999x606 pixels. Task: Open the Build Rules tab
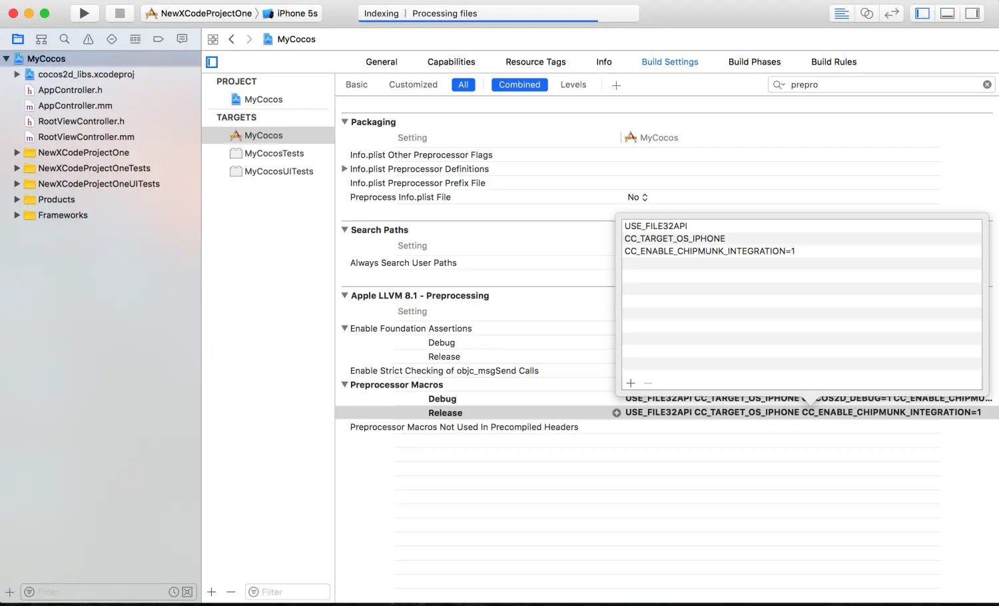(834, 62)
